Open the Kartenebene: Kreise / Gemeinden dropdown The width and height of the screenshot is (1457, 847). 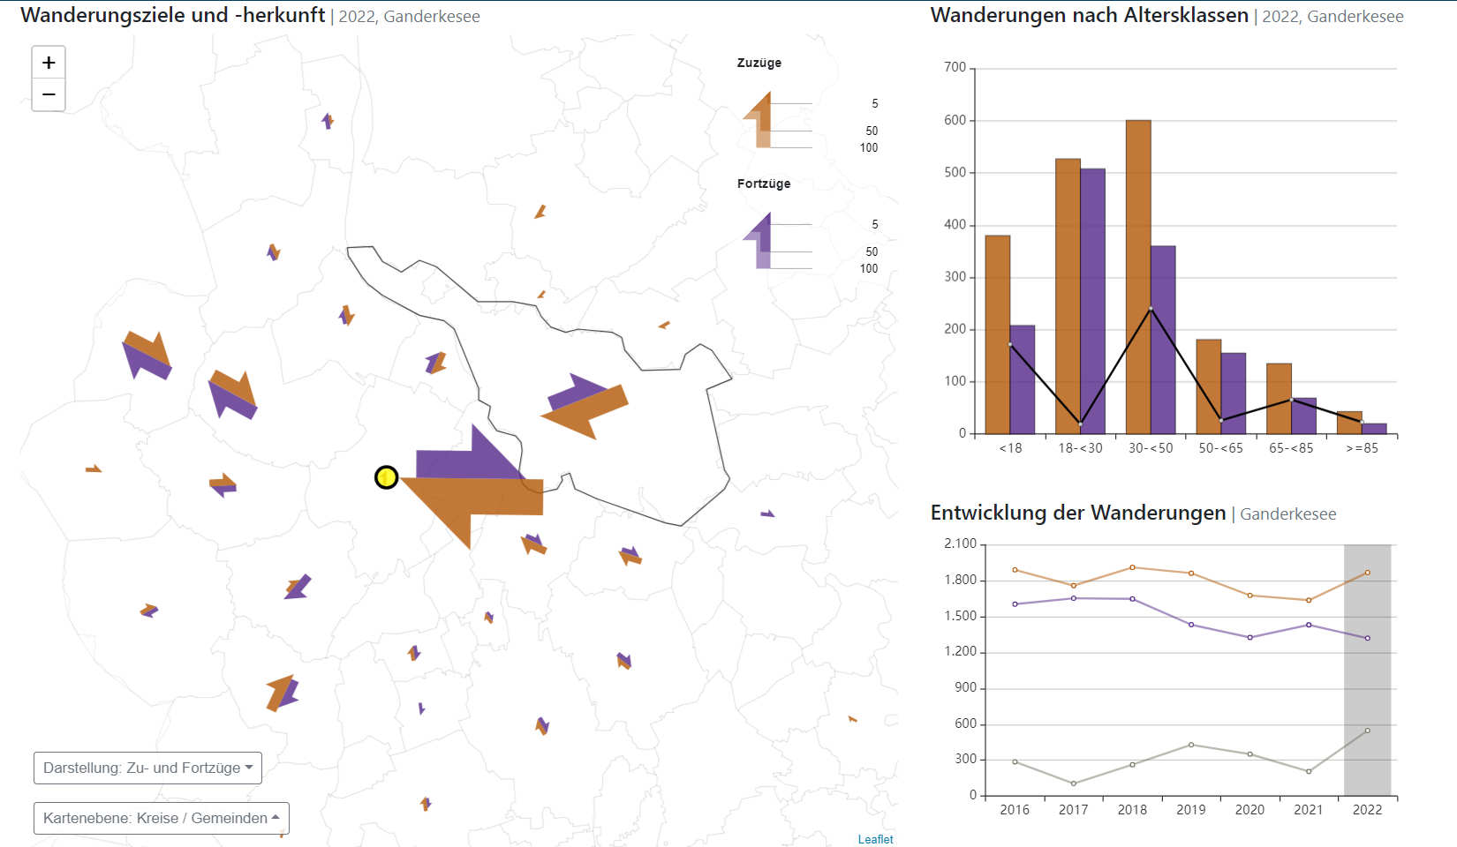[161, 818]
